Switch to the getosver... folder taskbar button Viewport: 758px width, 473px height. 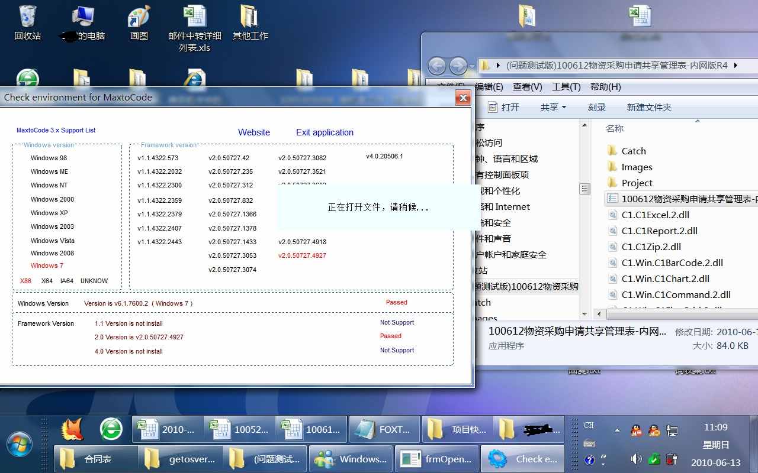pyautogui.click(x=181, y=459)
